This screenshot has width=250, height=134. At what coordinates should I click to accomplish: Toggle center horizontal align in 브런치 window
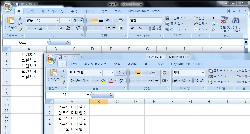click(95, 28)
